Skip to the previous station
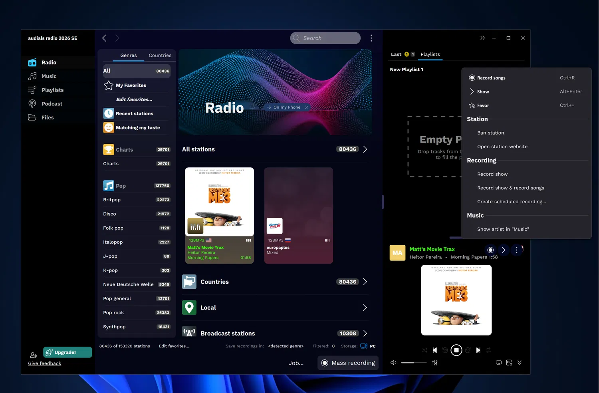The height and width of the screenshot is (393, 599). click(x=435, y=350)
